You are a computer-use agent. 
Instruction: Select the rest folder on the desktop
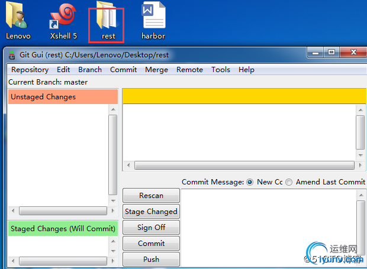[108, 21]
